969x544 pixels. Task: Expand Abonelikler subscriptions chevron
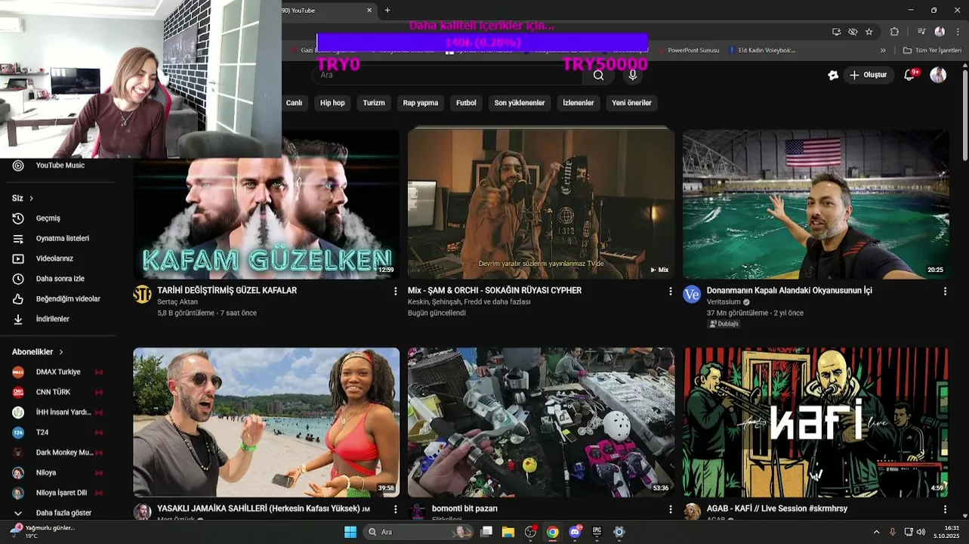pos(61,352)
